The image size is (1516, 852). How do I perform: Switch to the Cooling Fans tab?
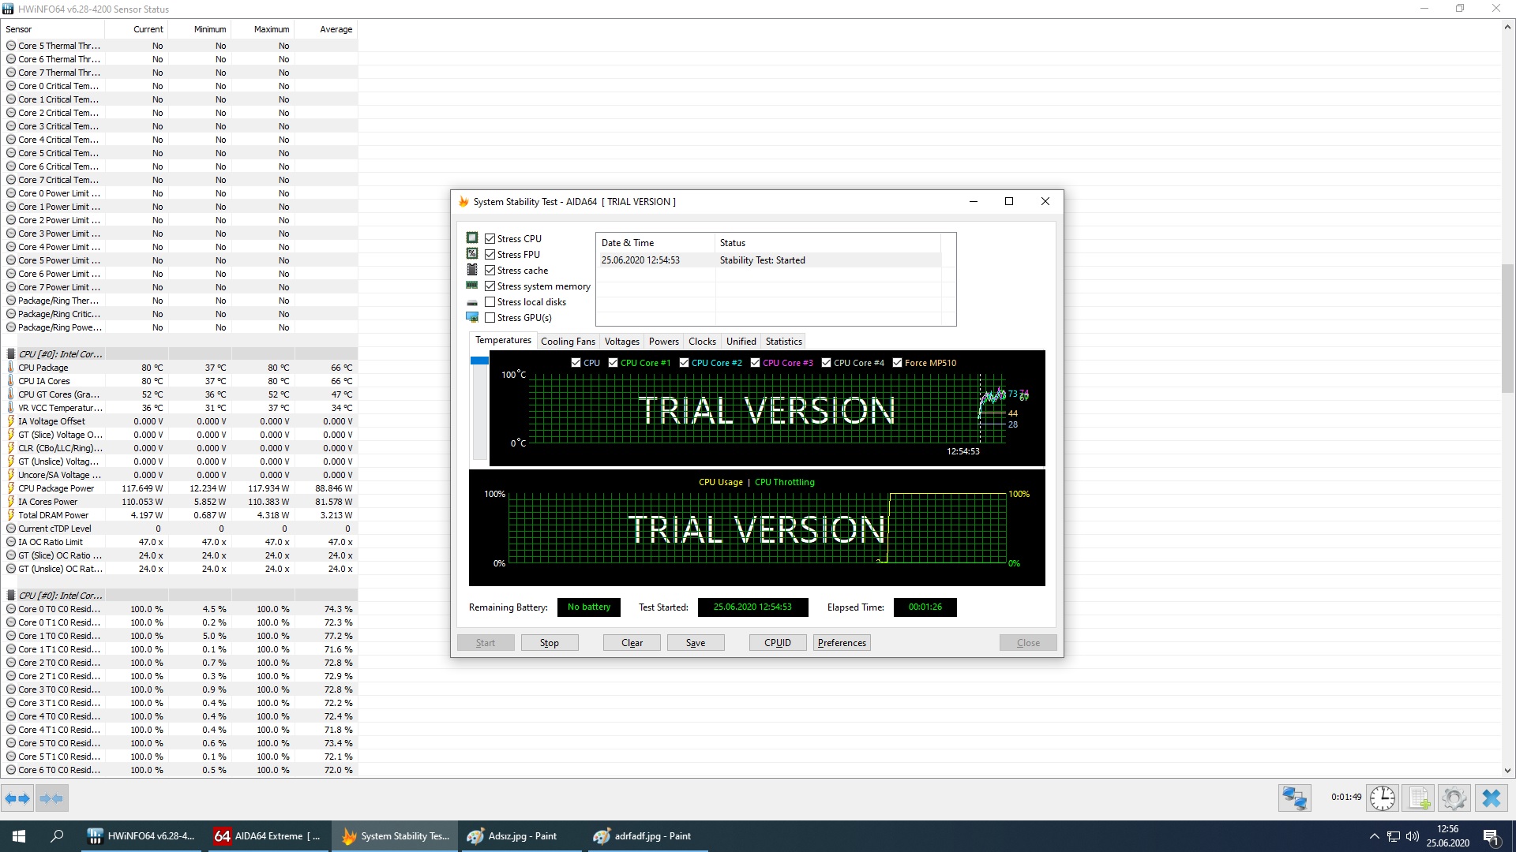[568, 342]
